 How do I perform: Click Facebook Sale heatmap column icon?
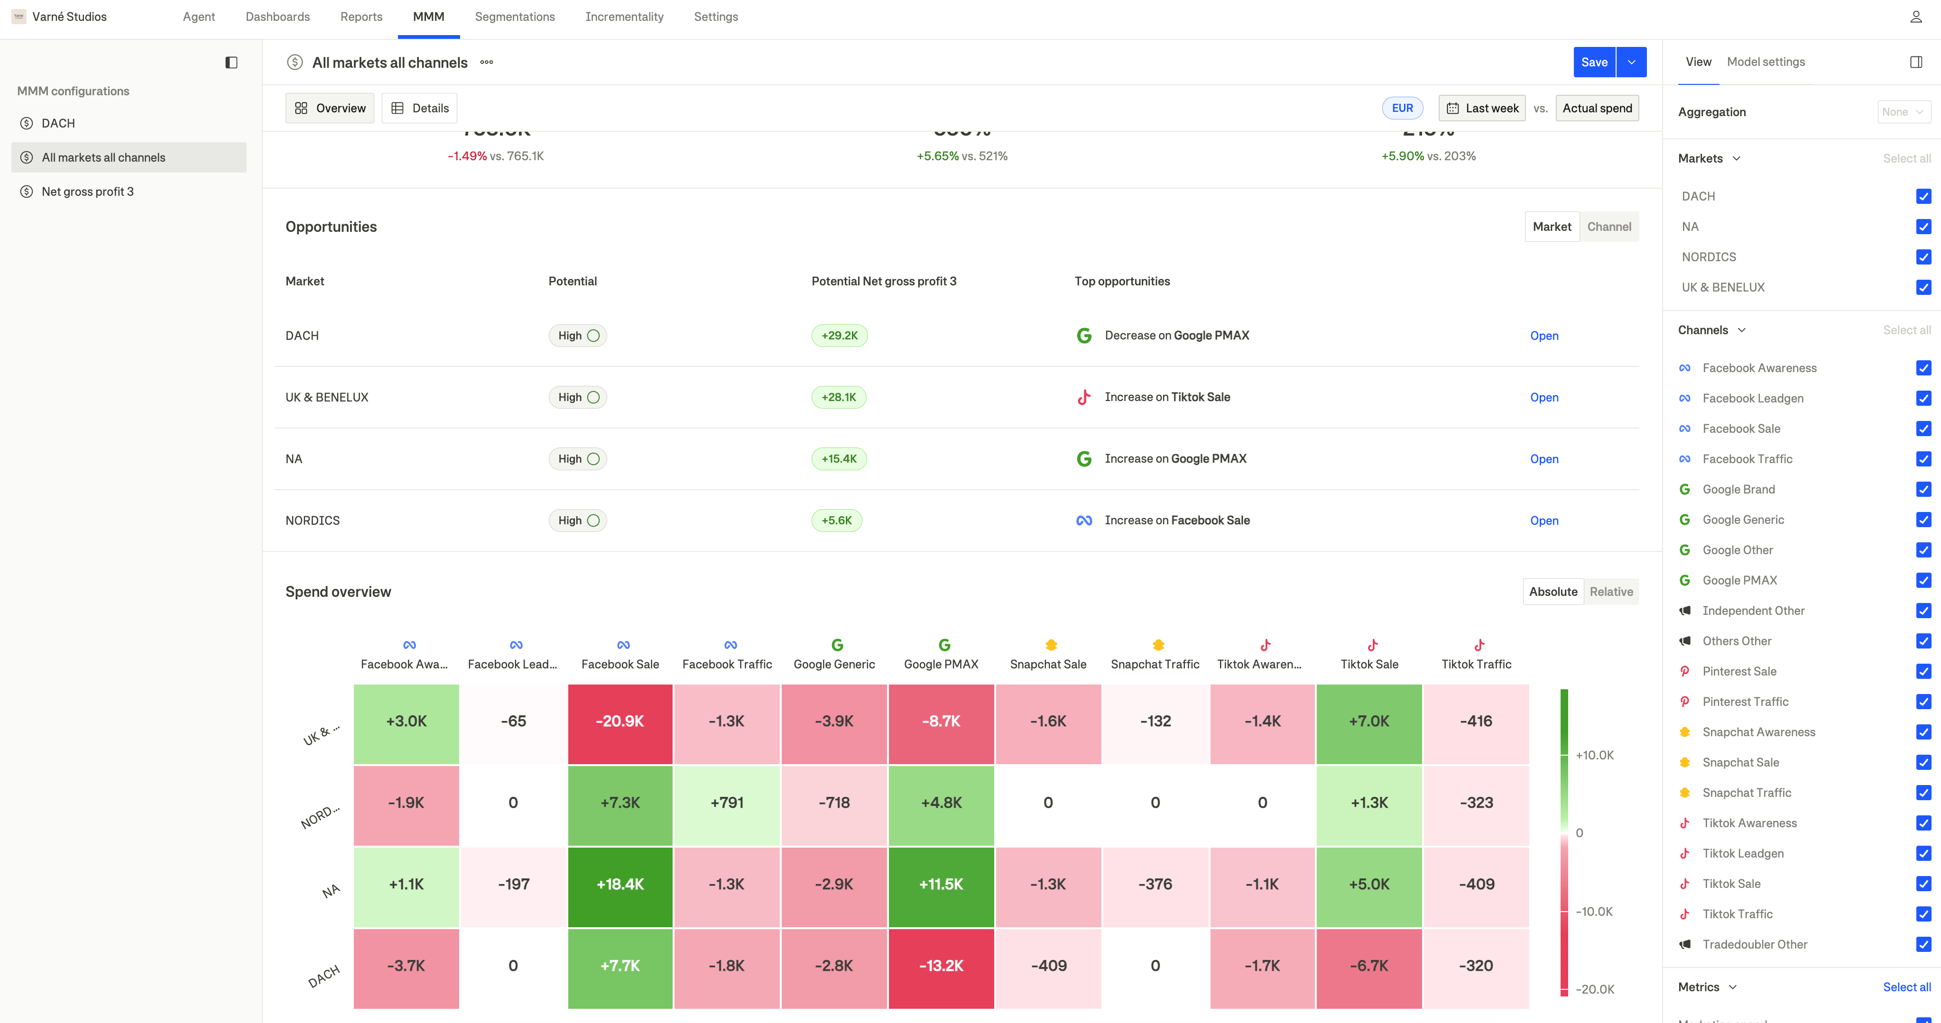[623, 645]
